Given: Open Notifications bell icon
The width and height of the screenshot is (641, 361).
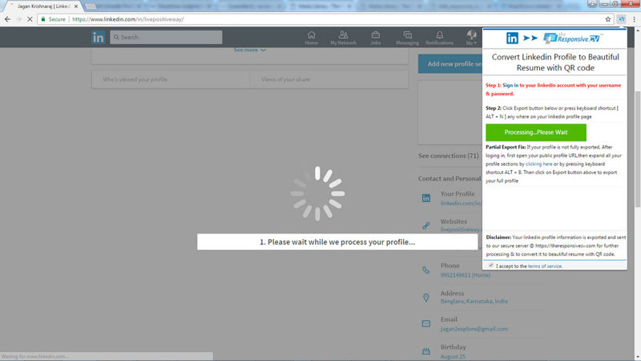Looking at the screenshot, I should click(439, 38).
